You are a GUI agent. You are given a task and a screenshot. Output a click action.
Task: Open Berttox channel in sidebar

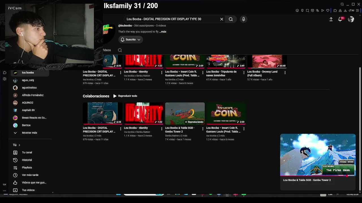(x=30, y=125)
